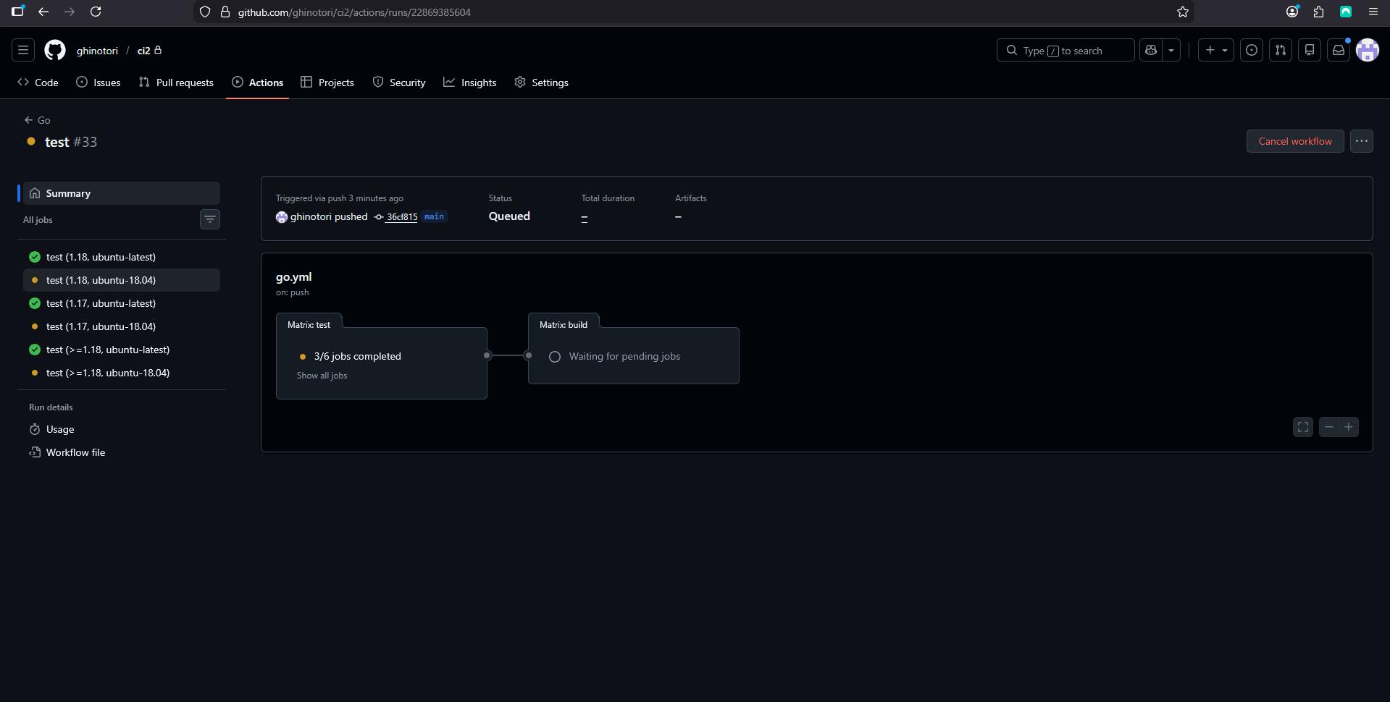The image size is (1390, 702).
Task: Zoom in the workflow graph
Action: coord(1349,427)
